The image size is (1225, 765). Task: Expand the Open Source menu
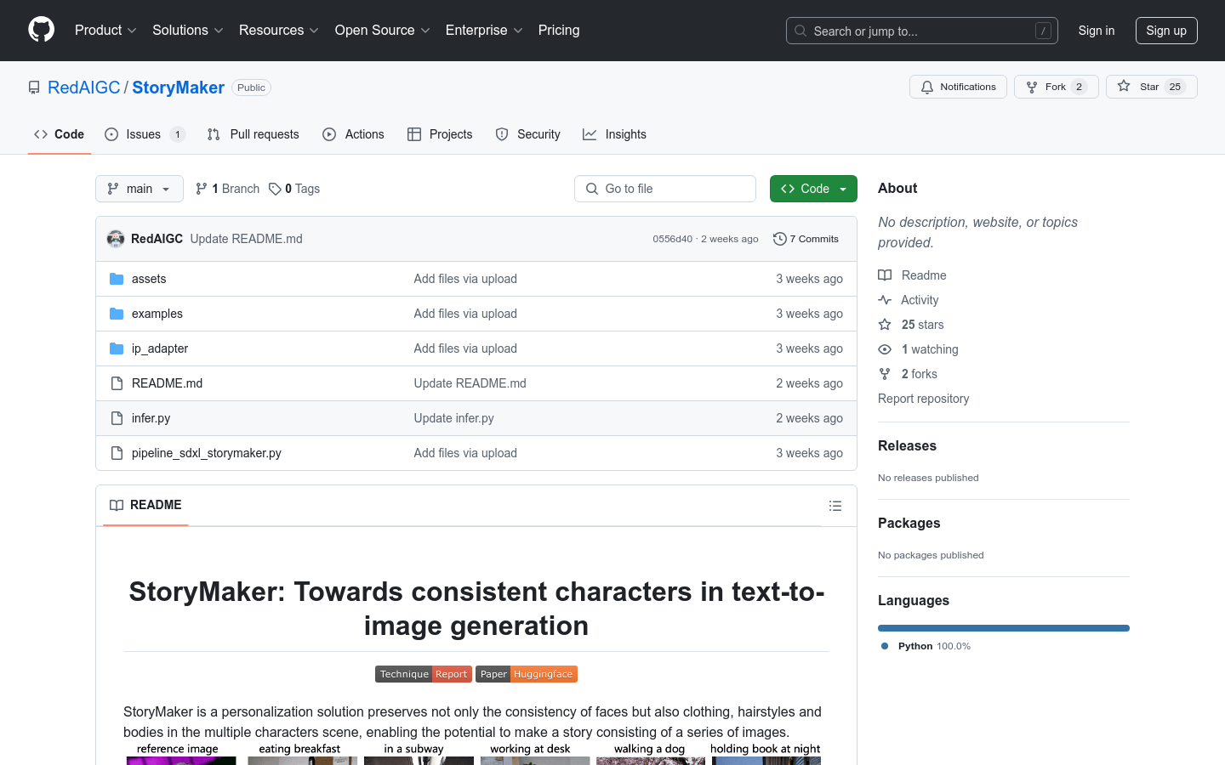click(x=383, y=30)
